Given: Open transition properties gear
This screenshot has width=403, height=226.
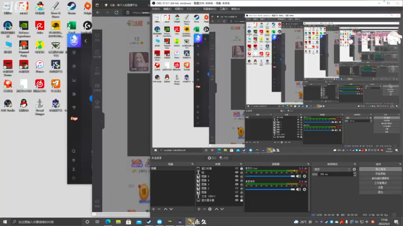Looking at the screenshot, I should [x=355, y=169].
